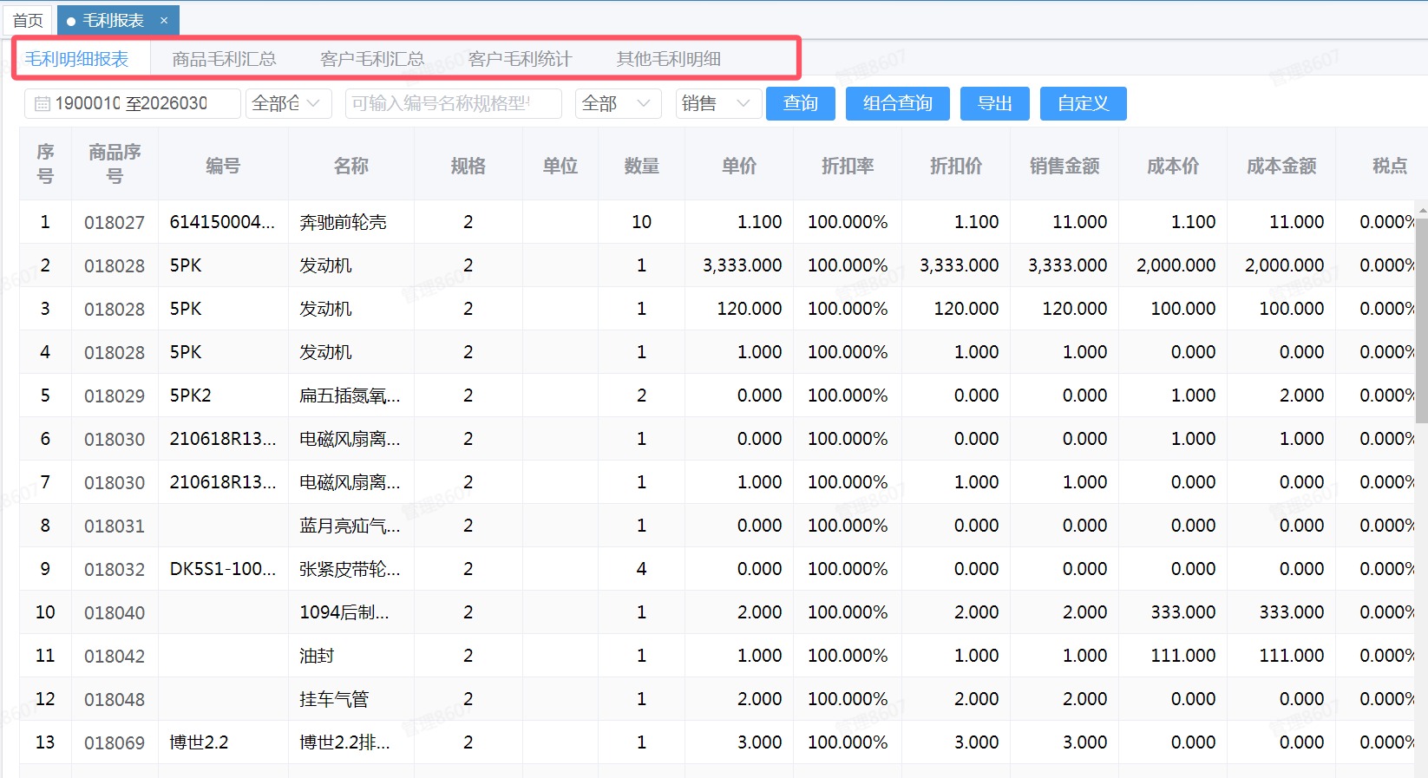Image resolution: width=1428 pixels, height=778 pixels.
Task: Select the row for 奔驰前轮壳
Action: pyautogui.click(x=343, y=222)
